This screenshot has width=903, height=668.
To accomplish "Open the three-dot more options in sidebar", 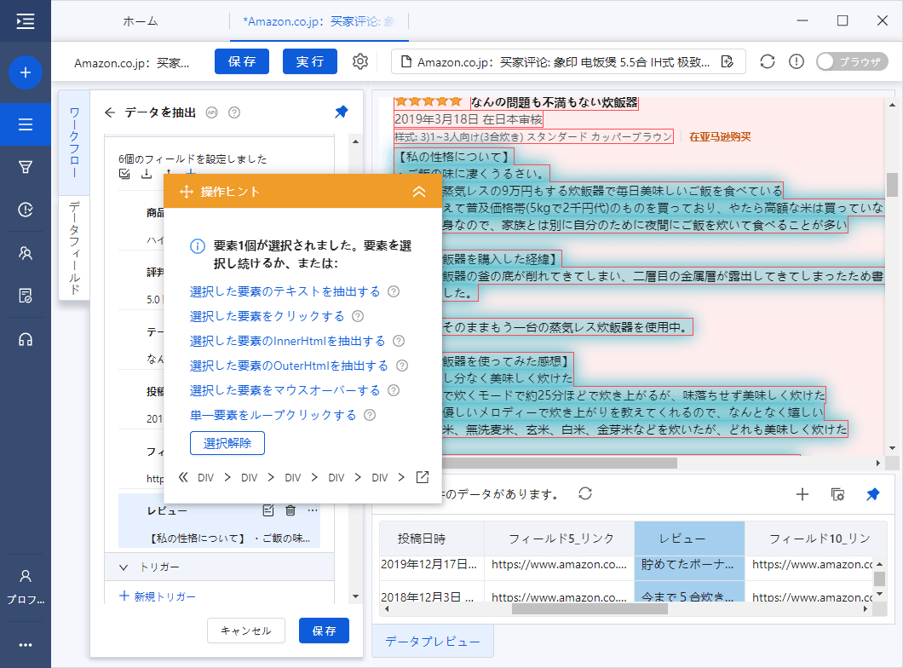I will click(26, 645).
